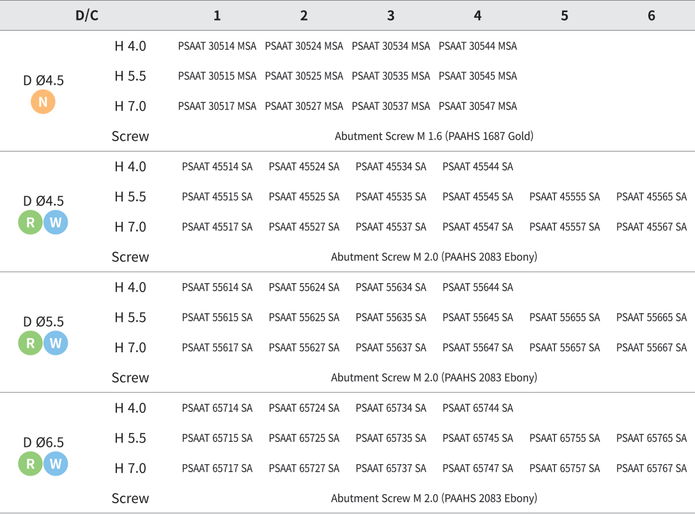Click the green R badge under D Ø5.5

[30, 343]
